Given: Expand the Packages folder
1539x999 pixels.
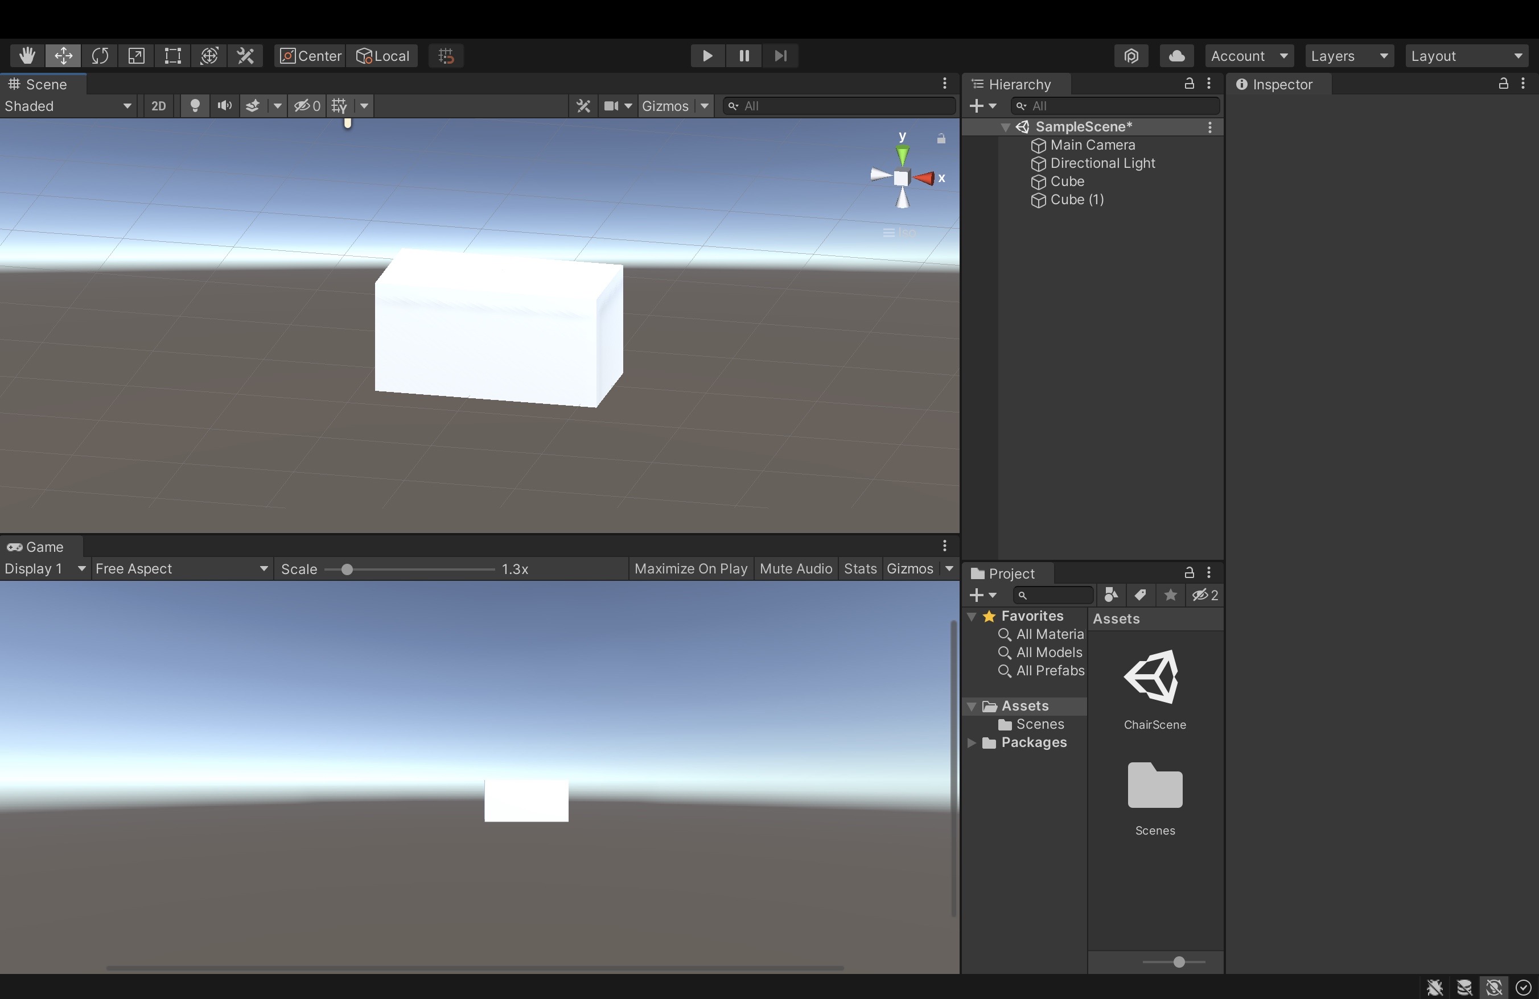Looking at the screenshot, I should (971, 742).
